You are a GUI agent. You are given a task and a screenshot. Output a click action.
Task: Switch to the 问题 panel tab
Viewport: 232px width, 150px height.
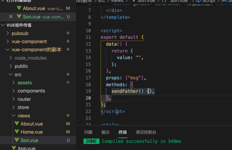pos(88,132)
